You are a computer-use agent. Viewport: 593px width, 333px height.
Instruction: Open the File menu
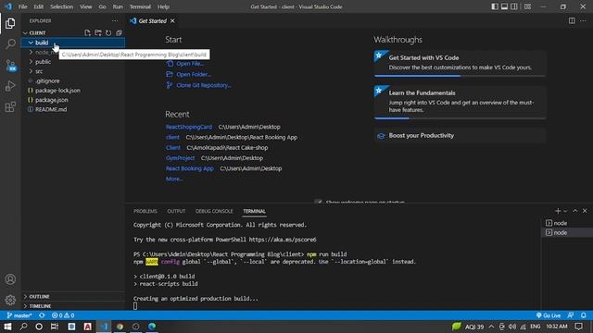pyautogui.click(x=22, y=6)
